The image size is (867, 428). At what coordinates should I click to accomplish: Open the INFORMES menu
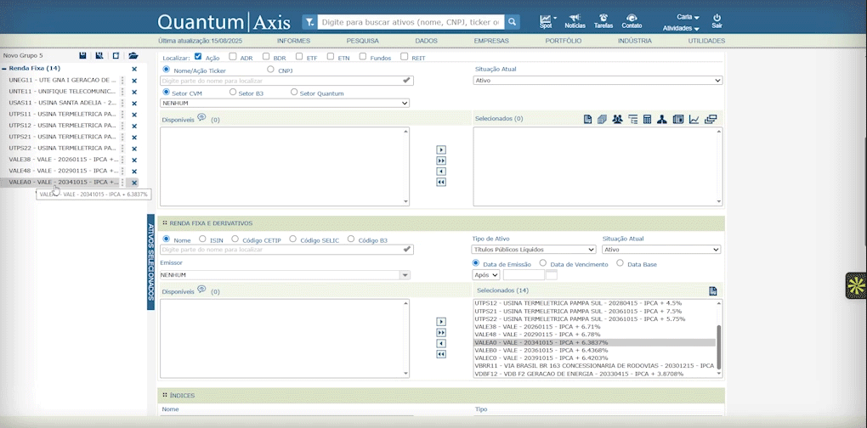pos(293,41)
